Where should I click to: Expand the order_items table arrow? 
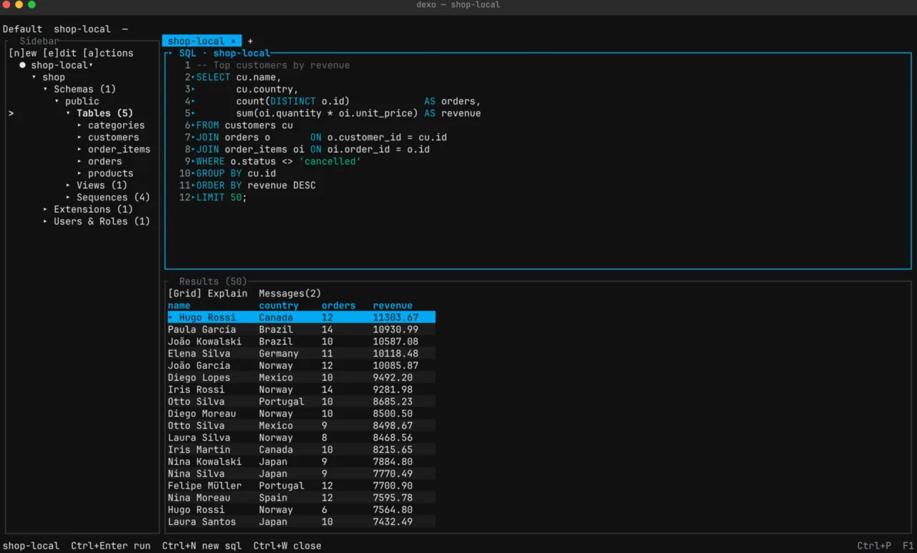pos(80,150)
